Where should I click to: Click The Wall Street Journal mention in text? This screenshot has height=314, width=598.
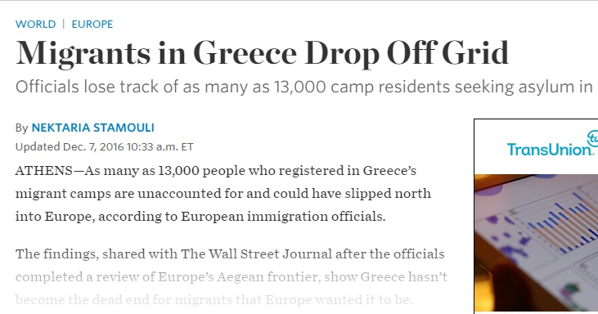click(x=256, y=253)
